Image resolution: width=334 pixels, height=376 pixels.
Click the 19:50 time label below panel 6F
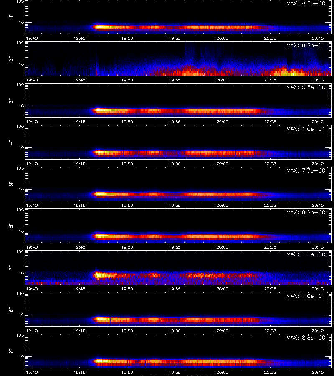click(127, 247)
